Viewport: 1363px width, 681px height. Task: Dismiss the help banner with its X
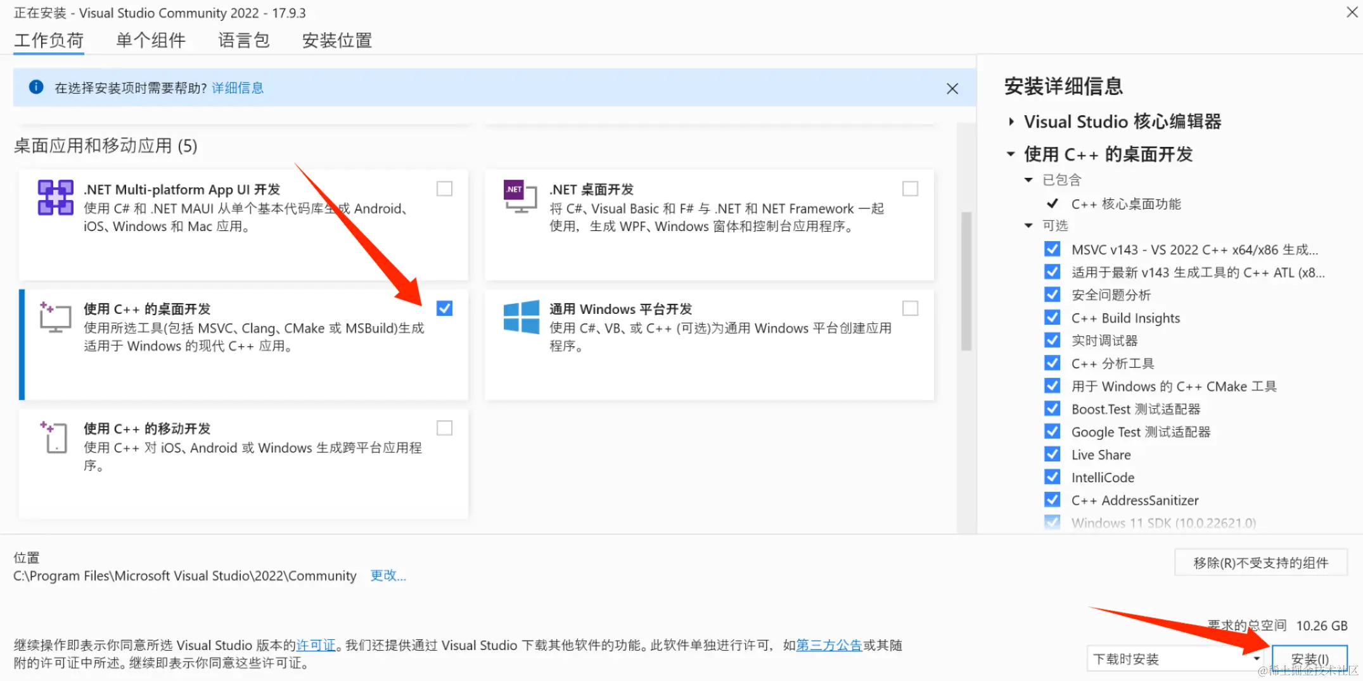click(952, 89)
